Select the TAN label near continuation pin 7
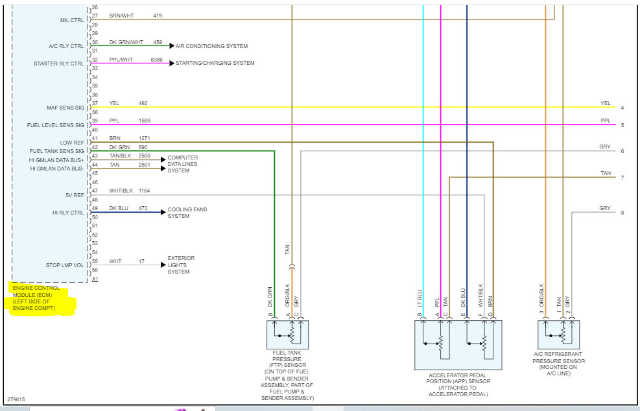This screenshot has width=640, height=411. click(606, 173)
